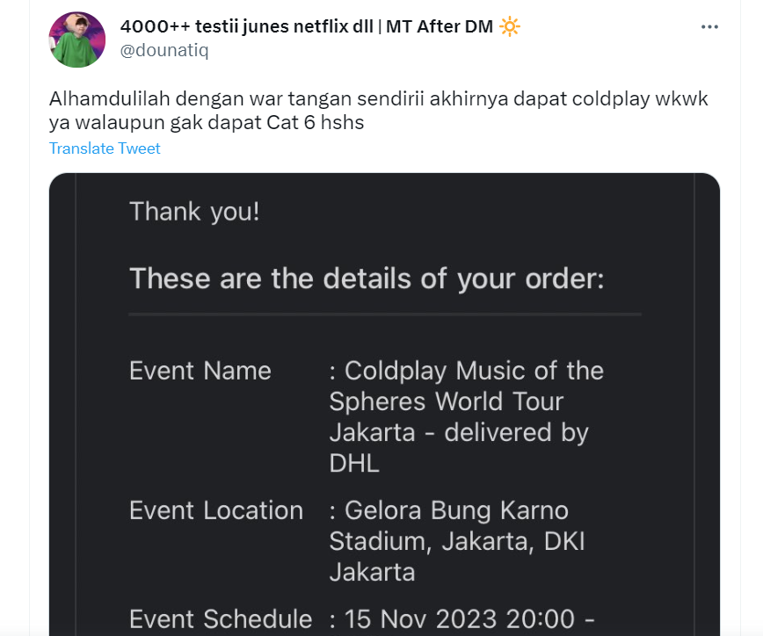This screenshot has height=636, width=763.
Task: Open the @dounatiq handle profile
Action: tap(164, 50)
